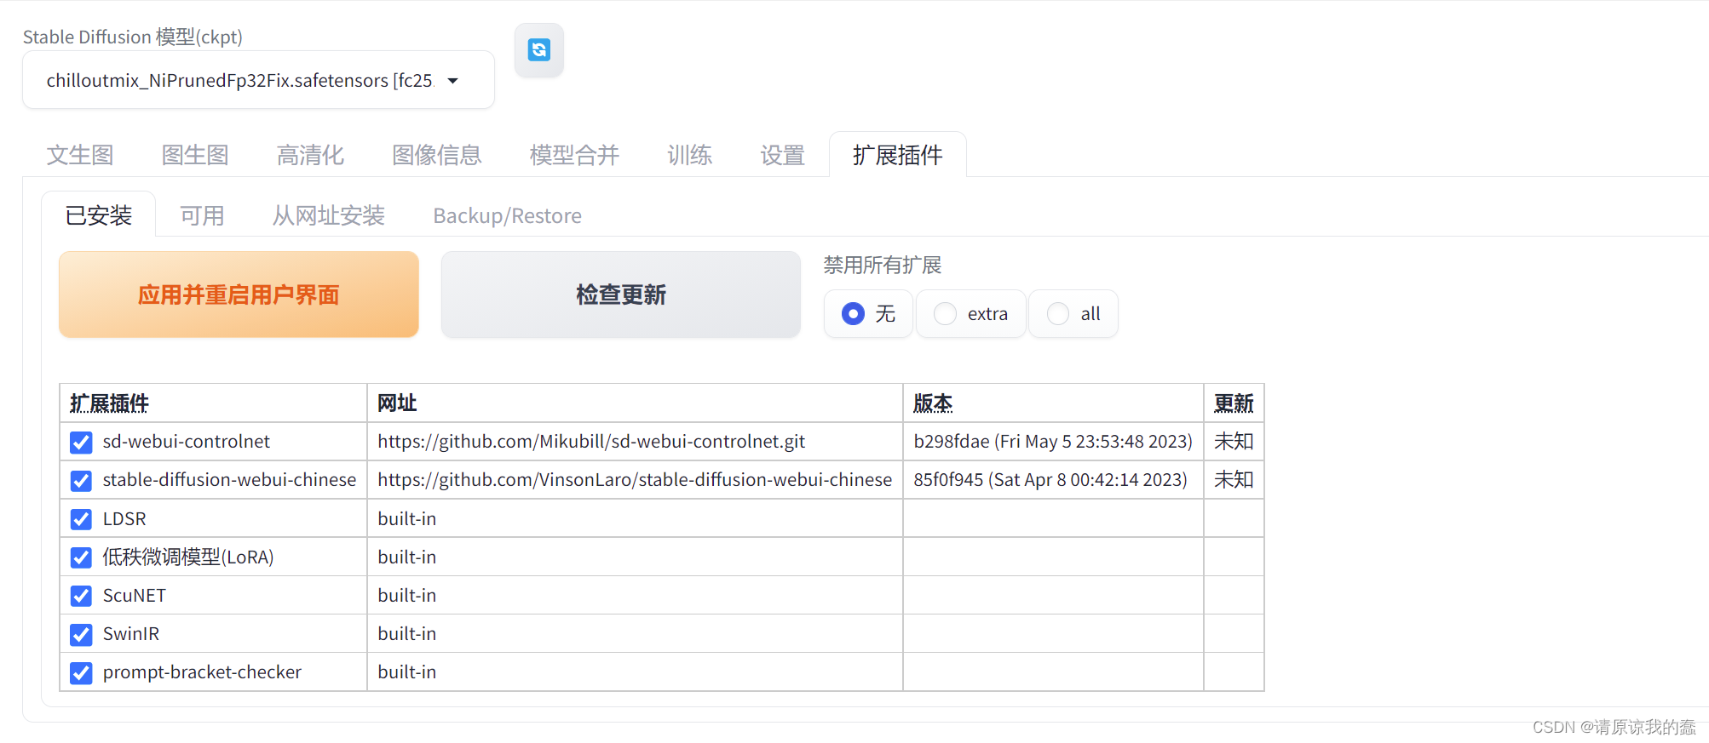This screenshot has width=1709, height=743.
Task: Switch to the 图生图 tab
Action: pyautogui.click(x=195, y=155)
